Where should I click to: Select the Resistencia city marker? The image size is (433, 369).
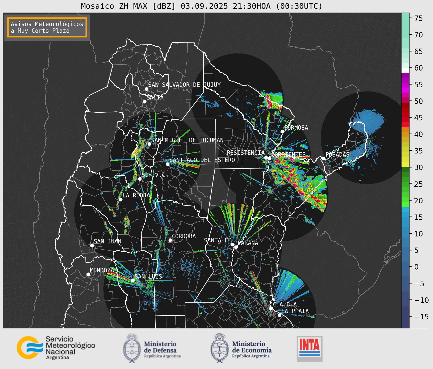[x=266, y=158]
